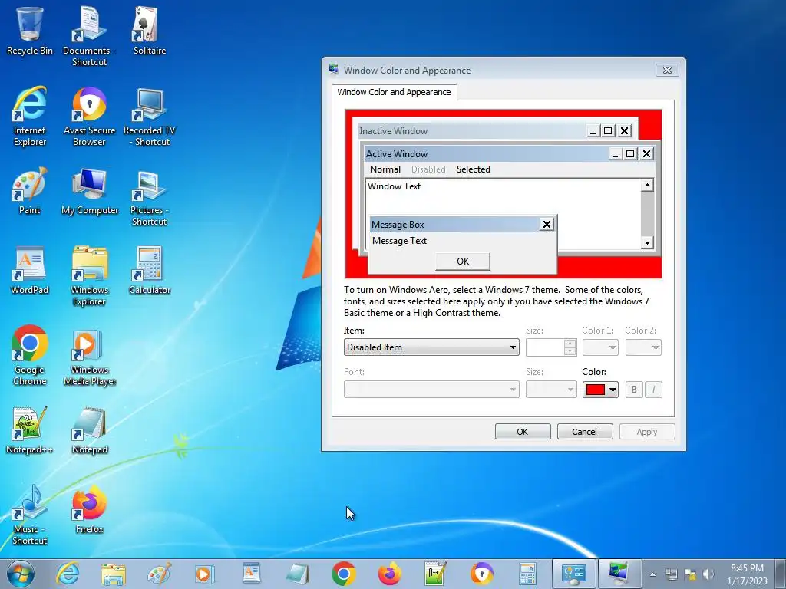Open Recorded TV - Shortcut icon

coord(150,117)
